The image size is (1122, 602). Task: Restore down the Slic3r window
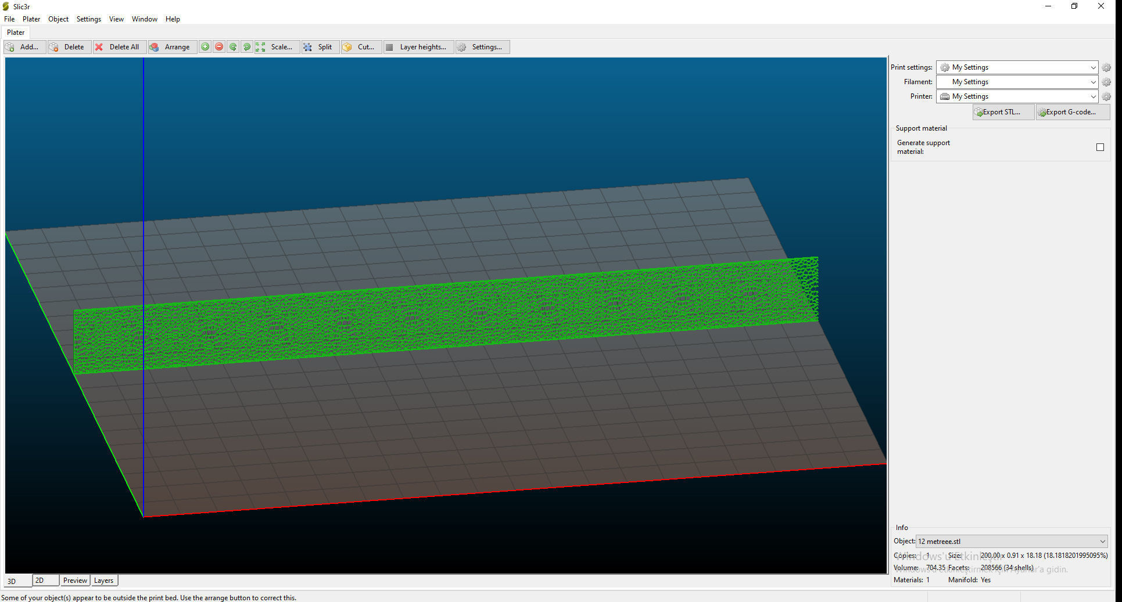pos(1074,6)
